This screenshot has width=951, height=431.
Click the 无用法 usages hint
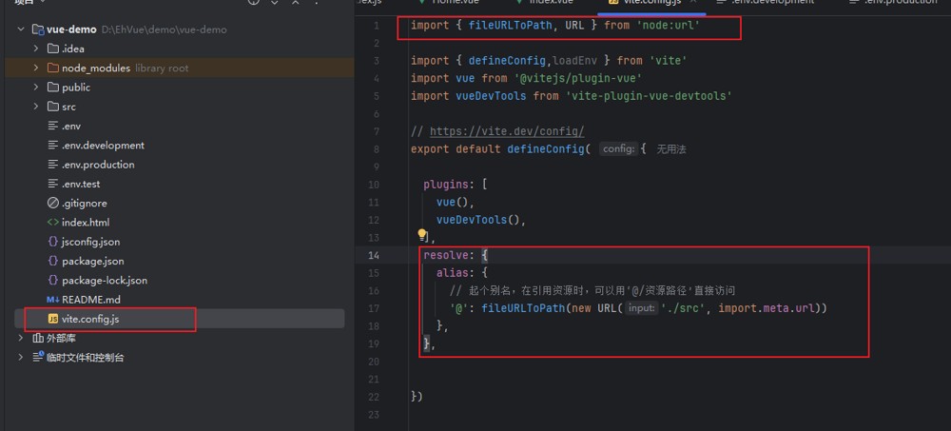671,149
